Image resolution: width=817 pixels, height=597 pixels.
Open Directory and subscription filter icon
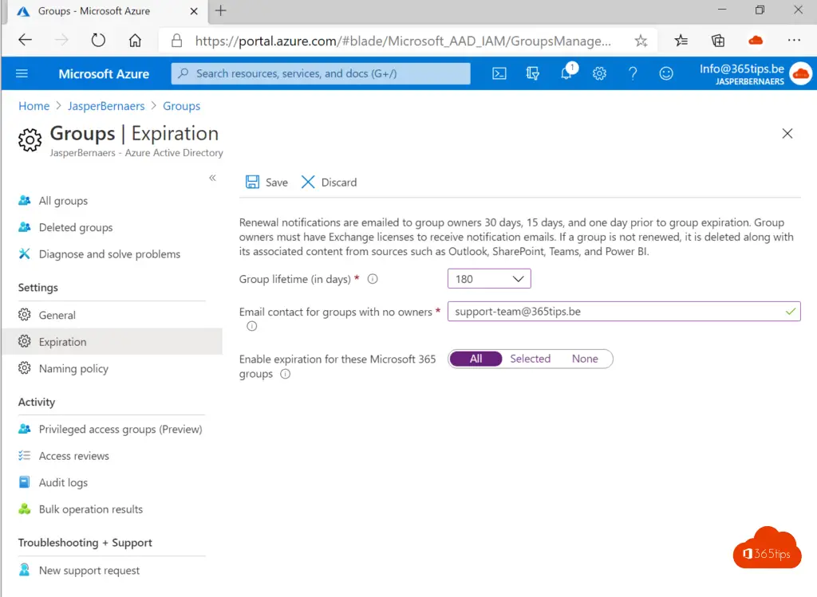coord(532,73)
